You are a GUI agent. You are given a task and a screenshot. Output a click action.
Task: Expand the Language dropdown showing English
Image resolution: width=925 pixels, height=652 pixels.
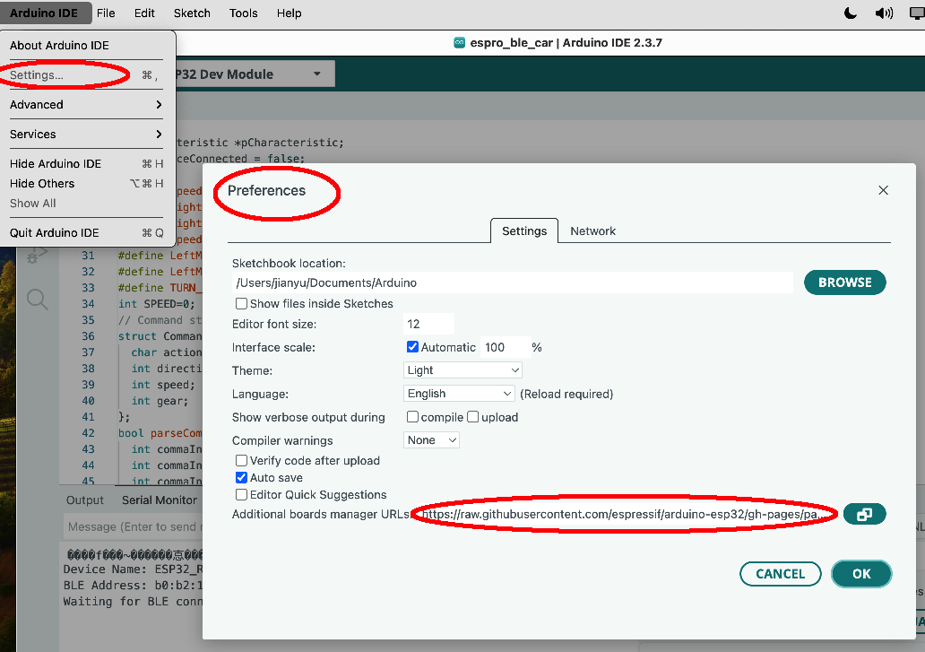(458, 394)
